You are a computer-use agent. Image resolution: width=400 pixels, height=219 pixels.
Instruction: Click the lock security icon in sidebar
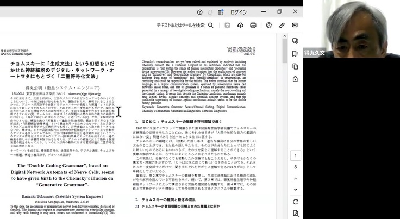295,79
